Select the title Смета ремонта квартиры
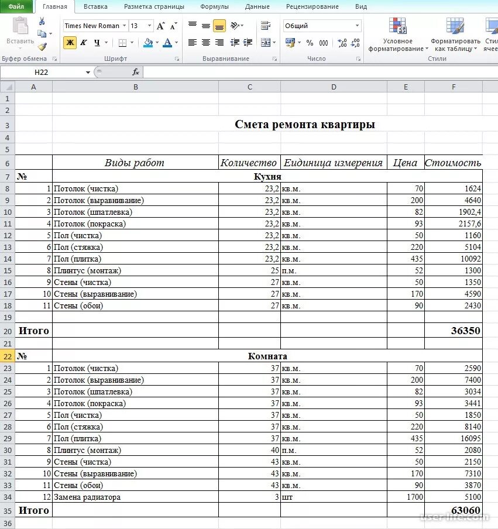Screen dimensions: 498x529 coord(305,125)
